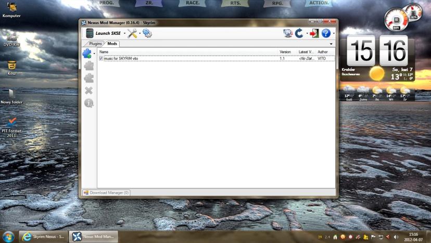Click the grey mod info icon
The image size is (431, 243).
[88, 103]
